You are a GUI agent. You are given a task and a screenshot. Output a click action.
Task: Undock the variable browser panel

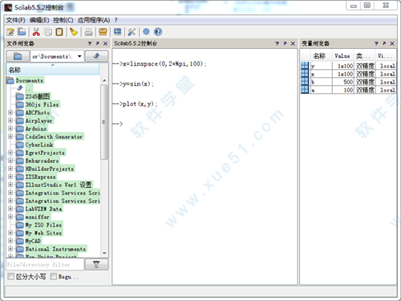click(384, 43)
